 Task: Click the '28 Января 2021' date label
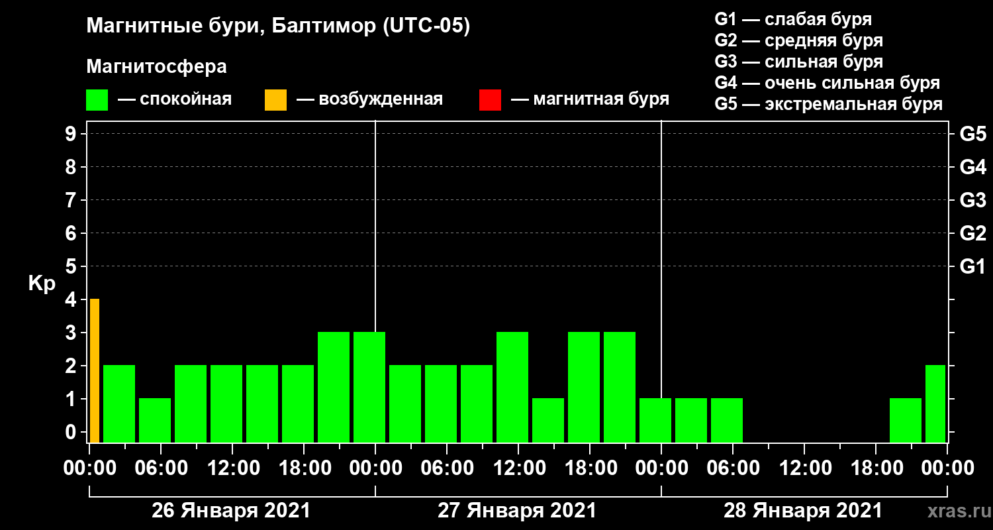point(803,511)
